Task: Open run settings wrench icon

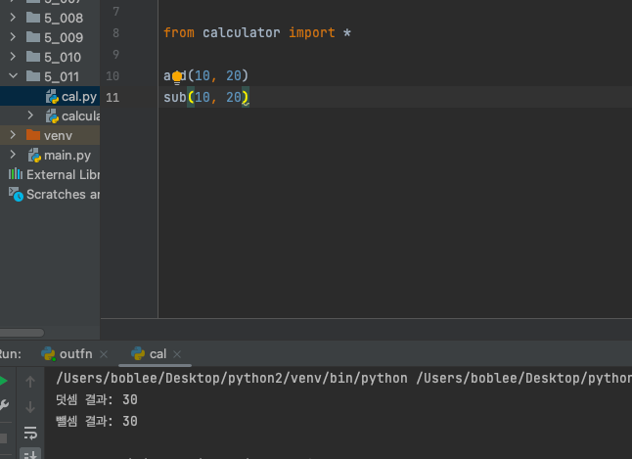Action: pyautogui.click(x=4, y=404)
